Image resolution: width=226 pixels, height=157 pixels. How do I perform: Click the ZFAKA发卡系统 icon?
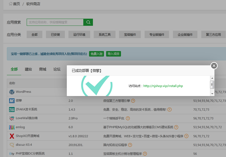click(x=12, y=110)
